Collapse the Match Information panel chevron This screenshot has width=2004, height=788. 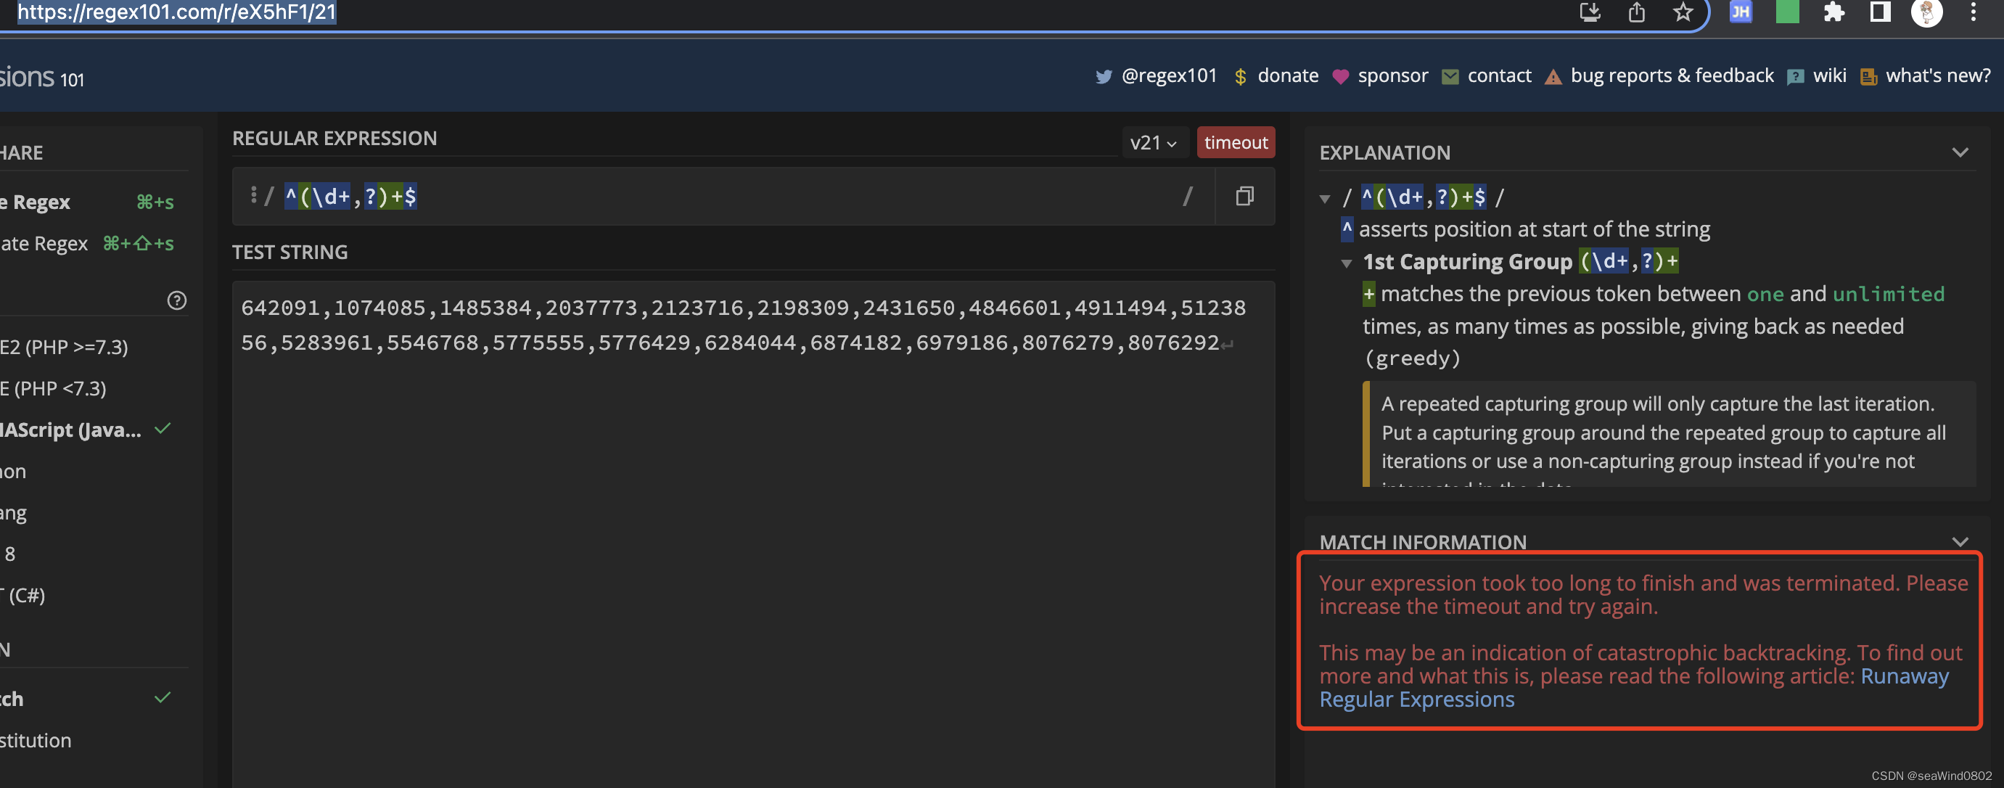pos(1960,541)
